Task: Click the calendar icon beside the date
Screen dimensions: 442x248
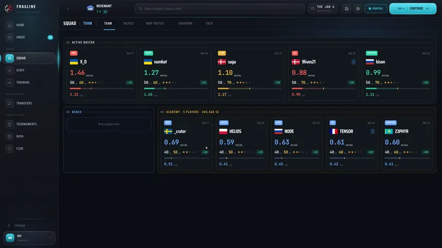Action: (312, 9)
